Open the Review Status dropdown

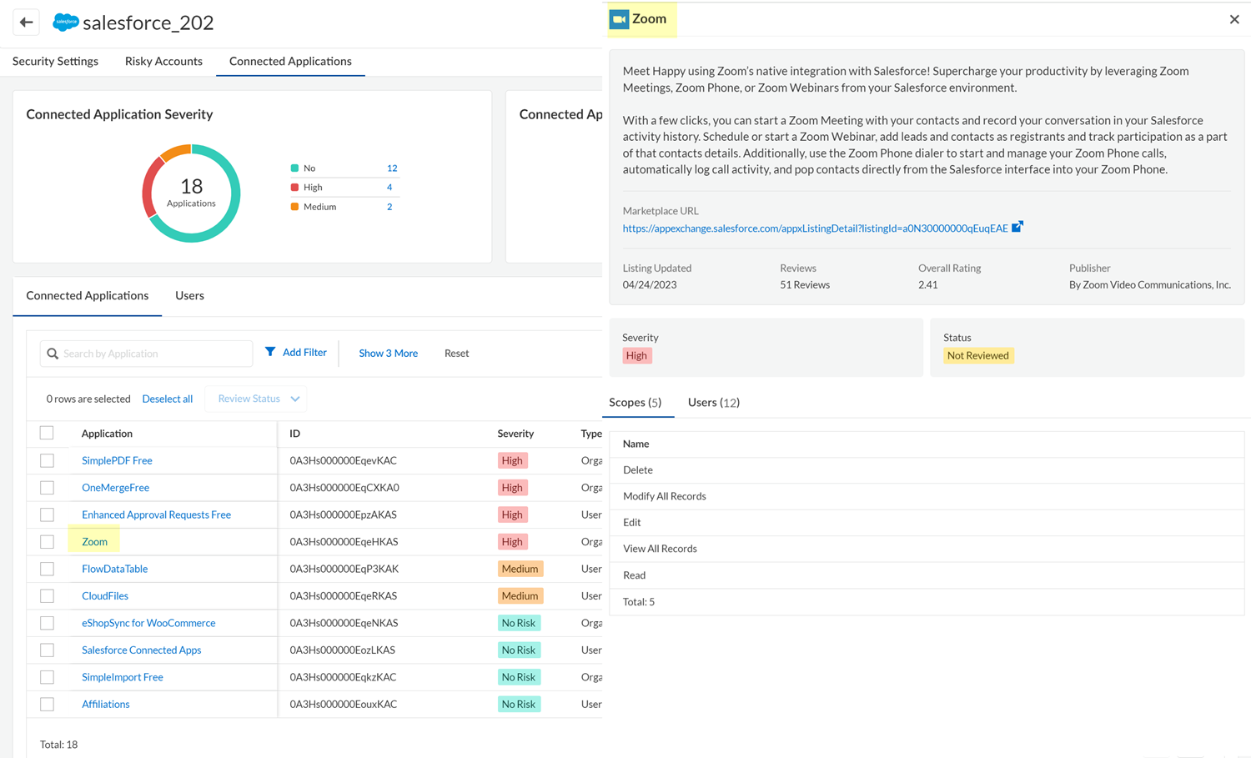257,399
